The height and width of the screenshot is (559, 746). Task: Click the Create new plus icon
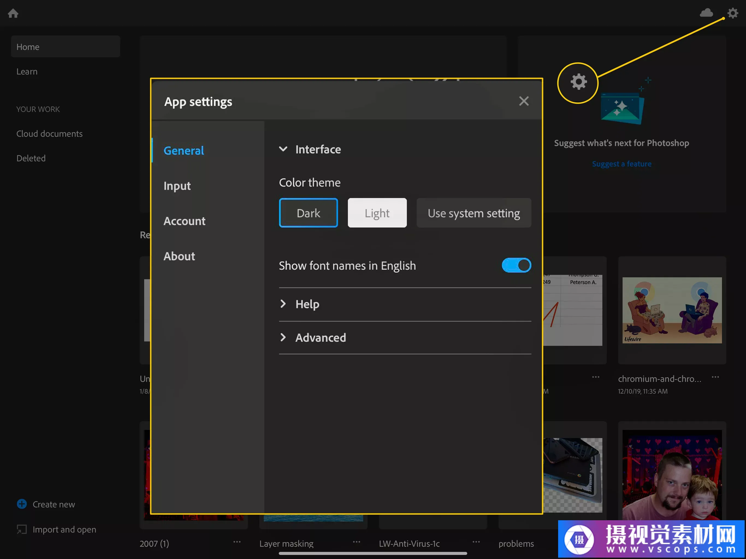[x=22, y=504]
